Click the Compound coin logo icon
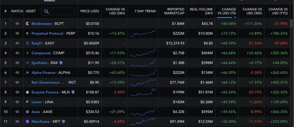294x127 pixels. click(27, 53)
